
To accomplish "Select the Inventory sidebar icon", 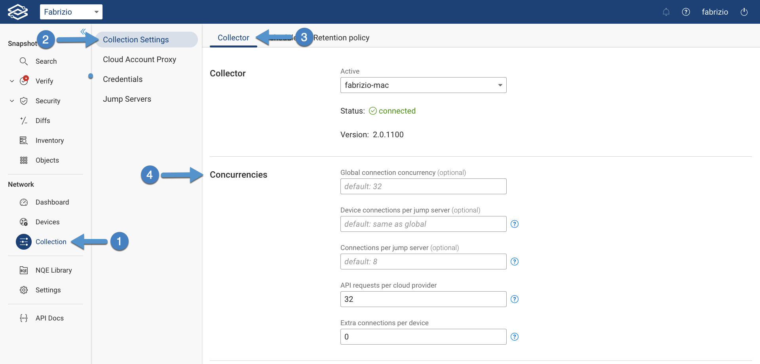I will [23, 140].
